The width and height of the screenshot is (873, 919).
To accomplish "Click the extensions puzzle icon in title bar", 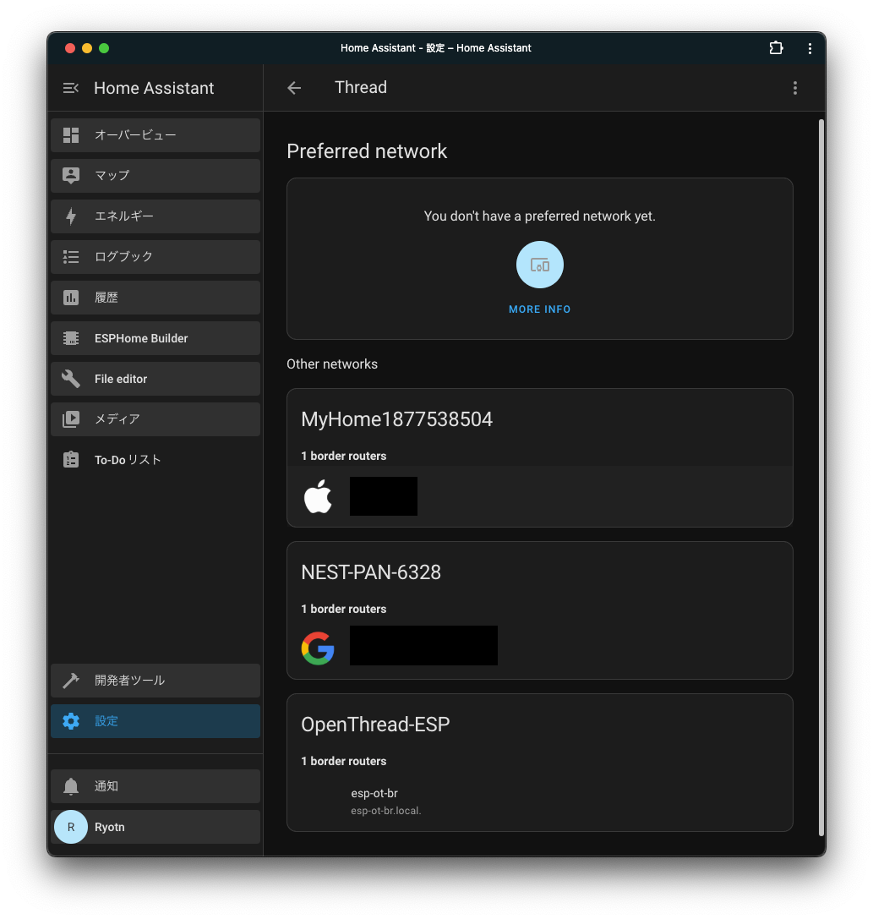I will (777, 48).
